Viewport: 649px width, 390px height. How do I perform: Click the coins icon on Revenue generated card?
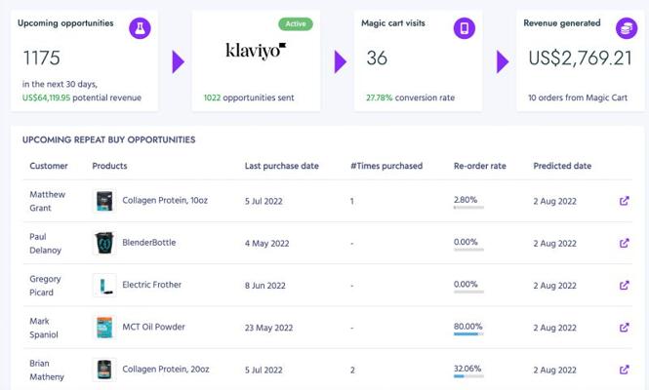point(627,28)
